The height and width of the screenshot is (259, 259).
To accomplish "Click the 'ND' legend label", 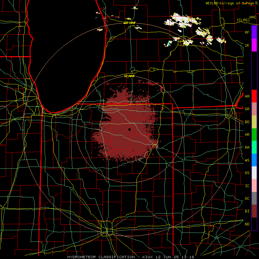I will 247,224.
